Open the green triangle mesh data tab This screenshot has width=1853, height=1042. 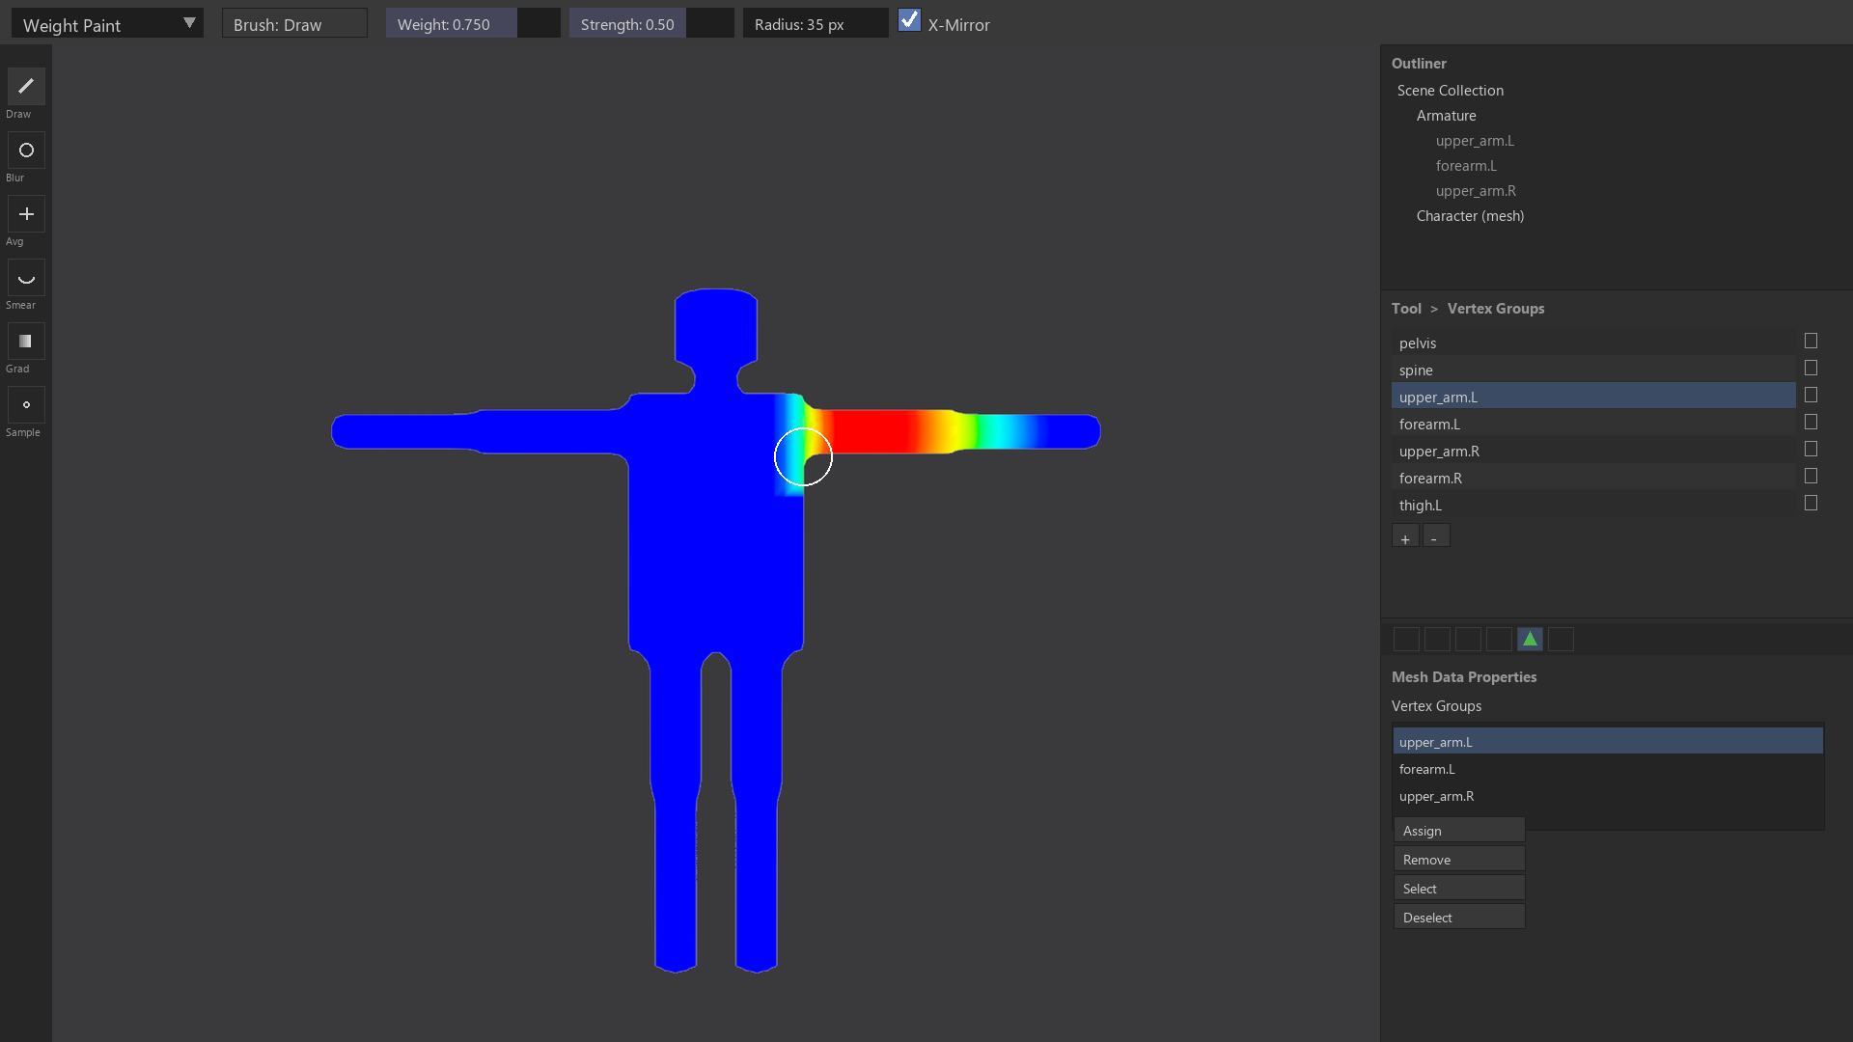click(1530, 639)
